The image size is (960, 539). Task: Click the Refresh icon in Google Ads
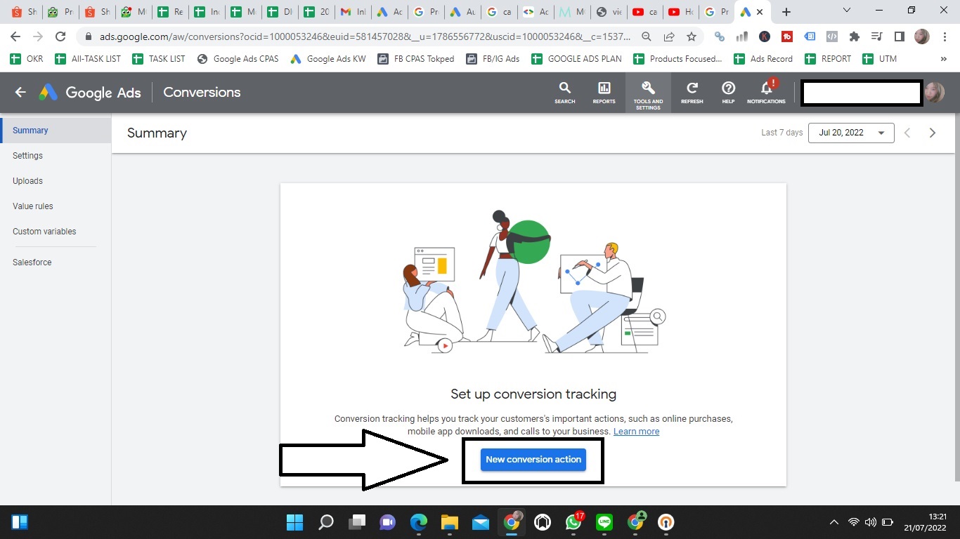tap(692, 91)
